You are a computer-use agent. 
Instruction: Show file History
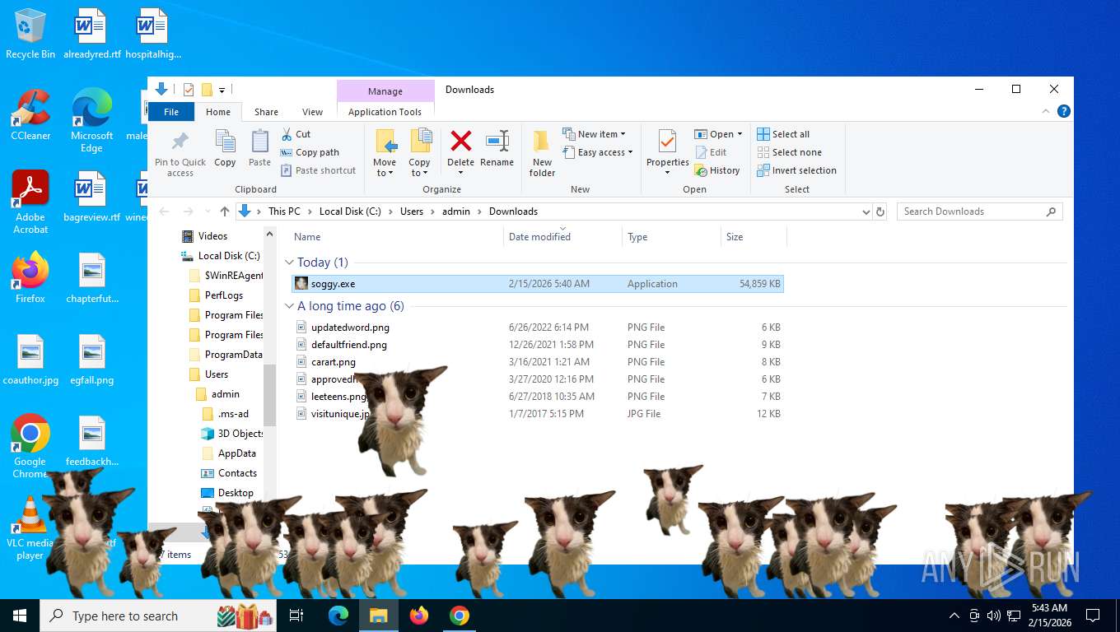click(x=717, y=170)
